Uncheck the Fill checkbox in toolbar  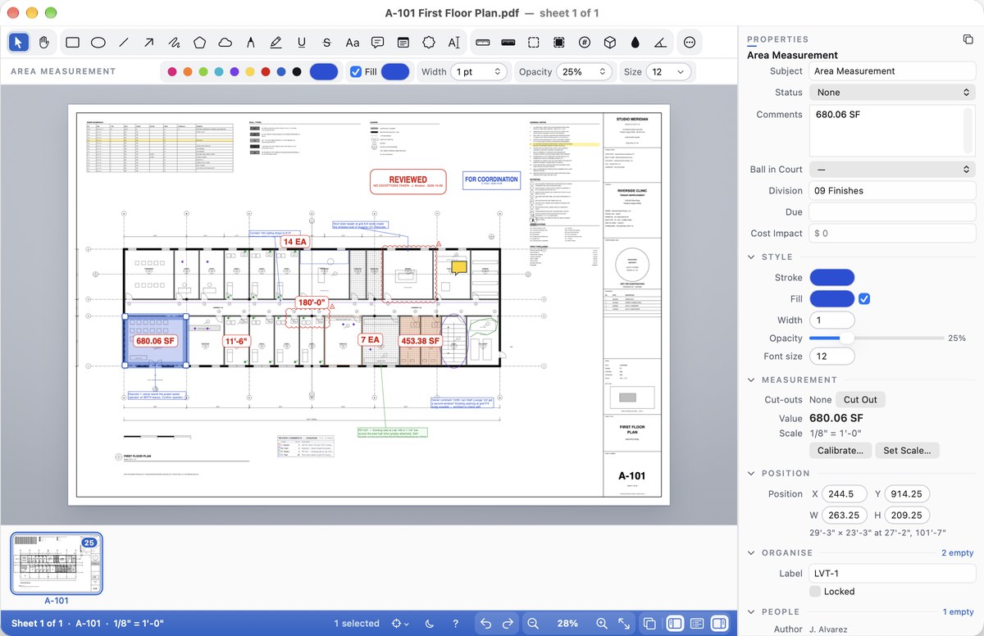(355, 72)
